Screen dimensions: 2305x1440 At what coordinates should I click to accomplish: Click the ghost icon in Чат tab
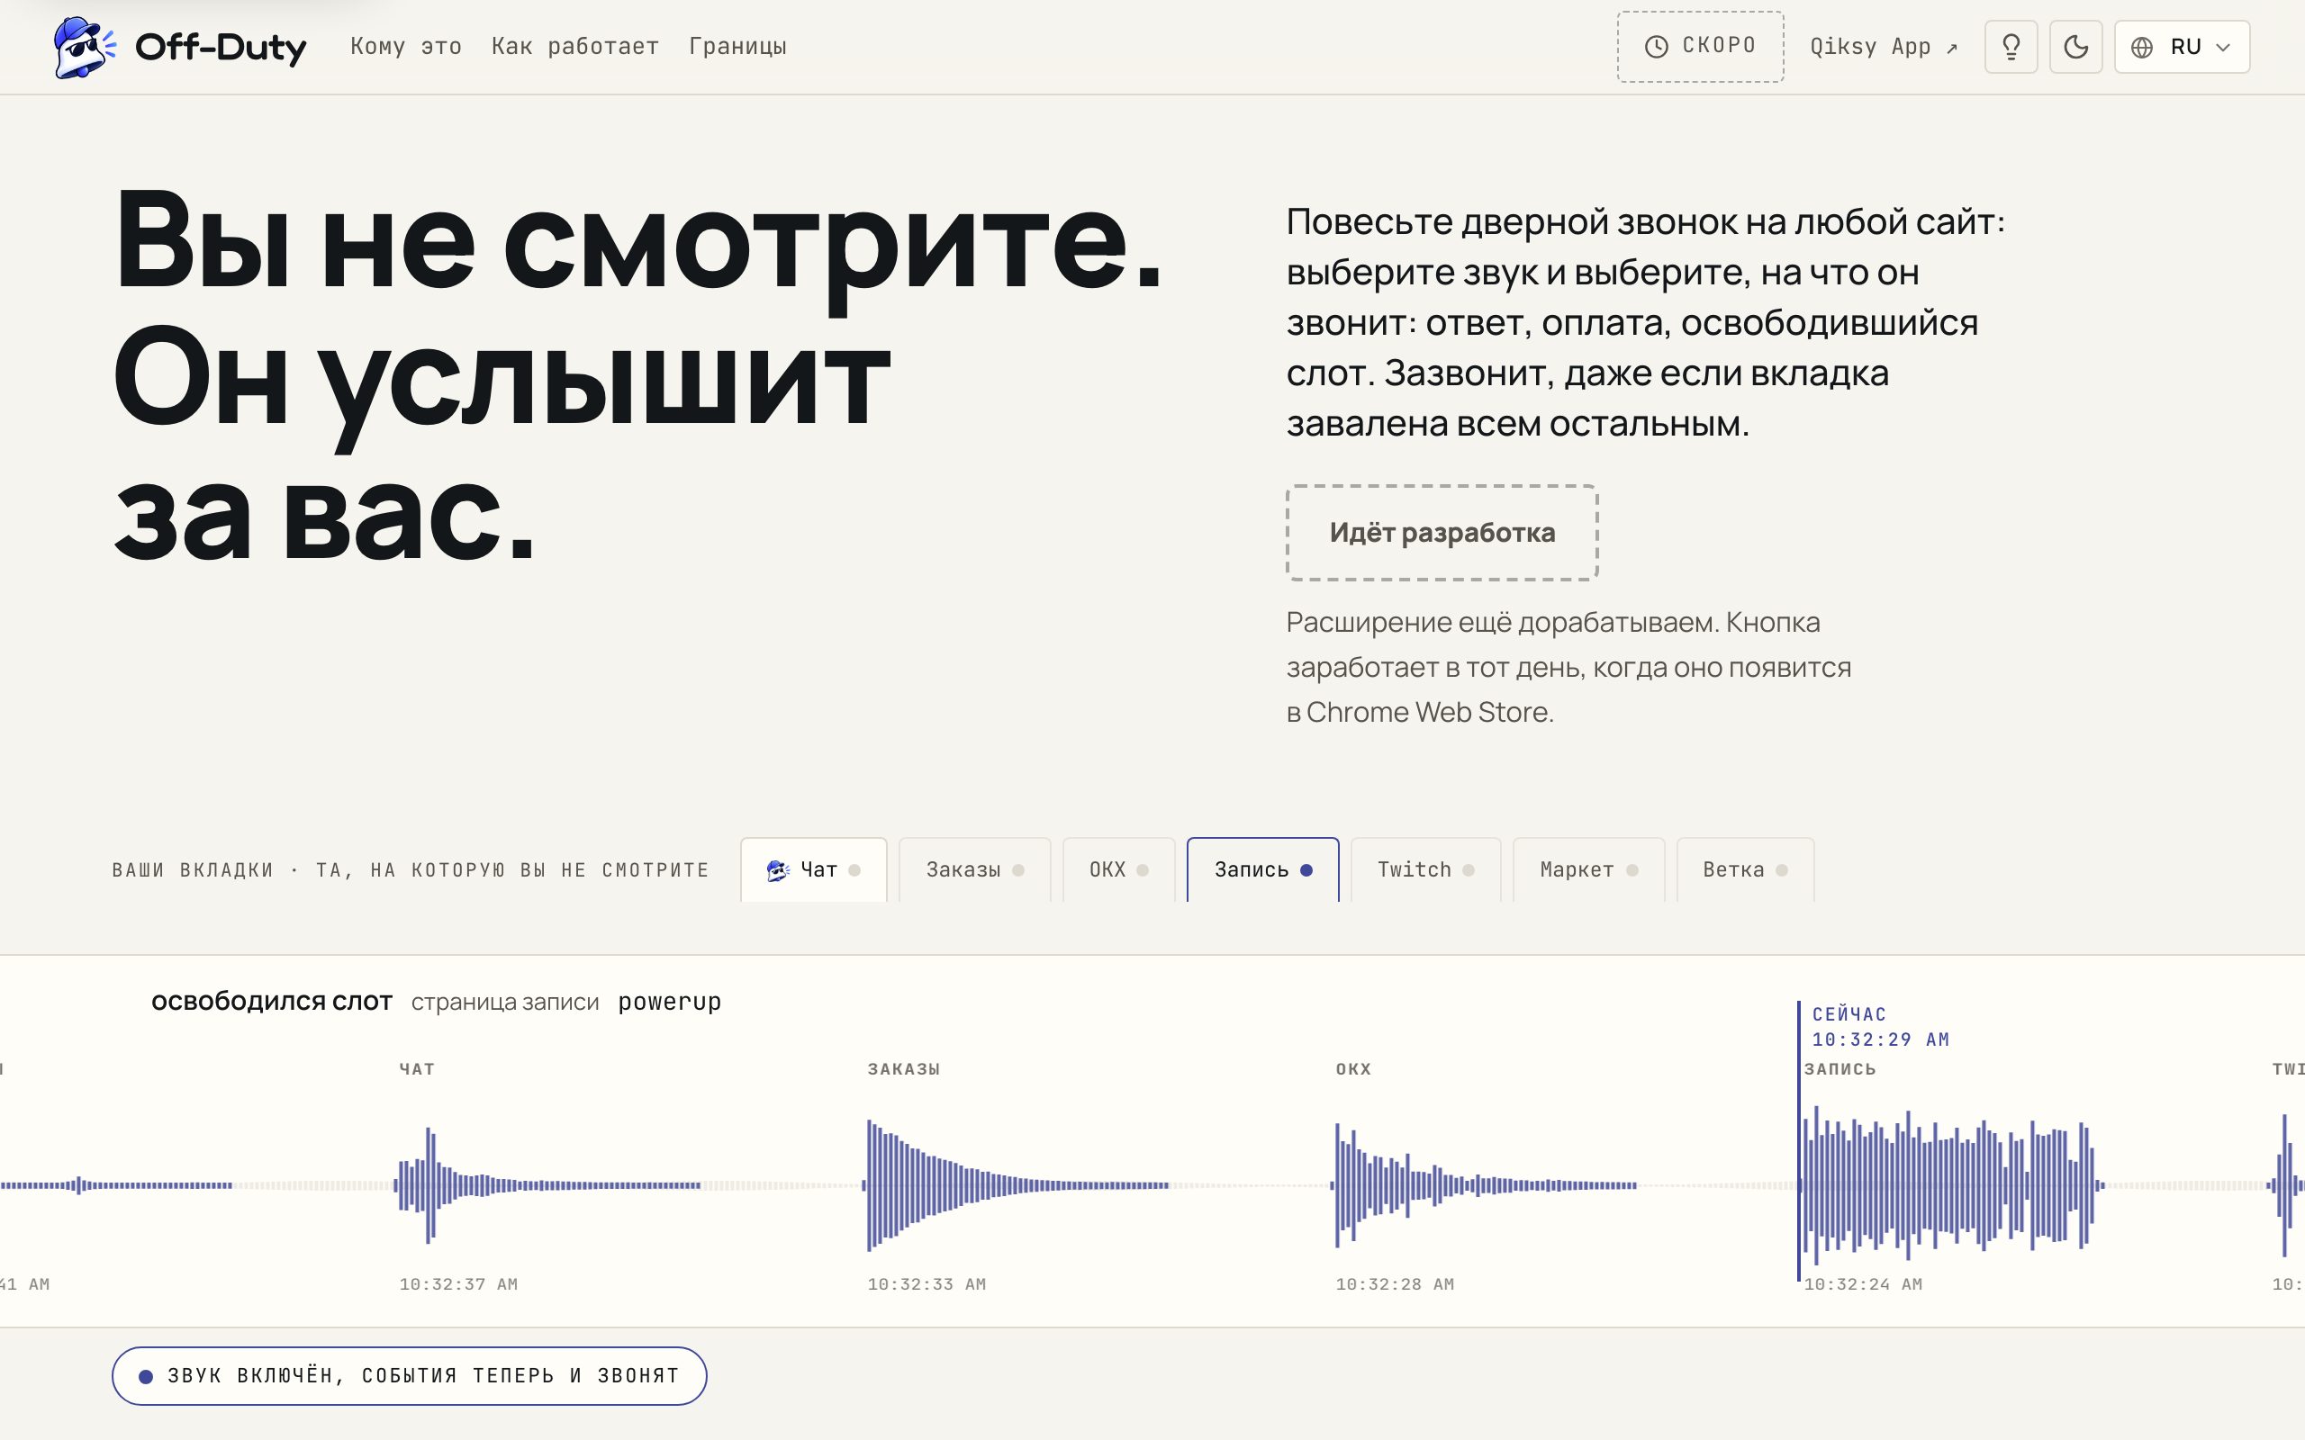778,869
